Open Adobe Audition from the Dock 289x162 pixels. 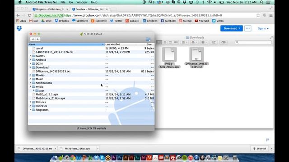137,157
